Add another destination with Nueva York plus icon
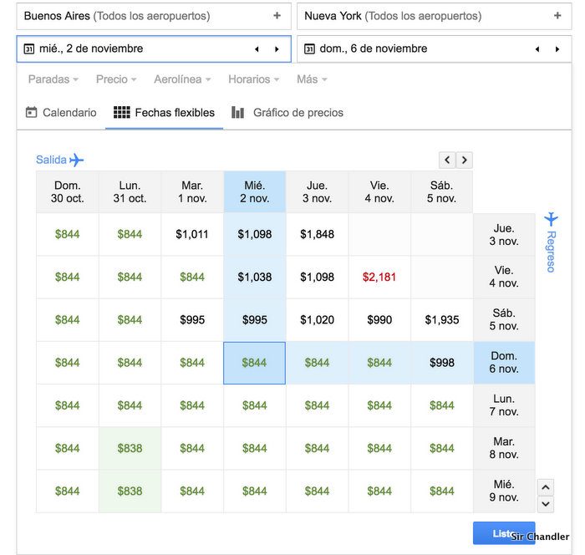This screenshot has height=555, width=585. click(x=557, y=16)
